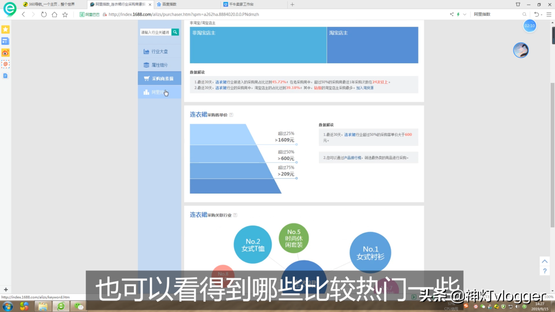Open 行业大盘 in the side menu
The height and width of the screenshot is (312, 555).
160,52
